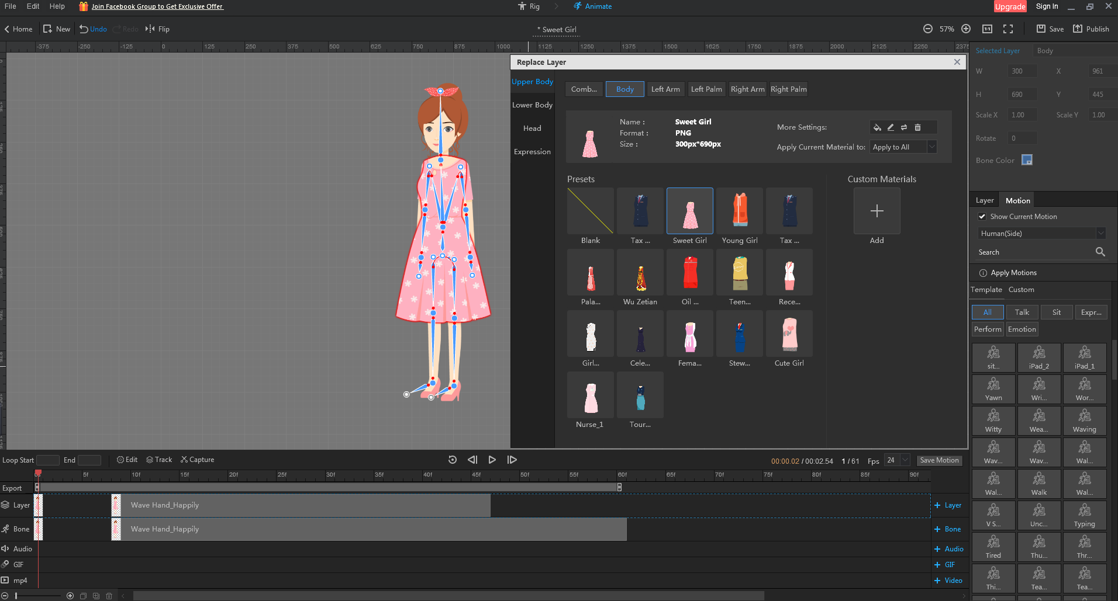Image resolution: width=1118 pixels, height=601 pixels.
Task: Select the Yawn motion preset
Action: point(993,389)
